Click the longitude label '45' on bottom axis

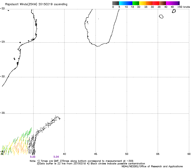click(95, 154)
